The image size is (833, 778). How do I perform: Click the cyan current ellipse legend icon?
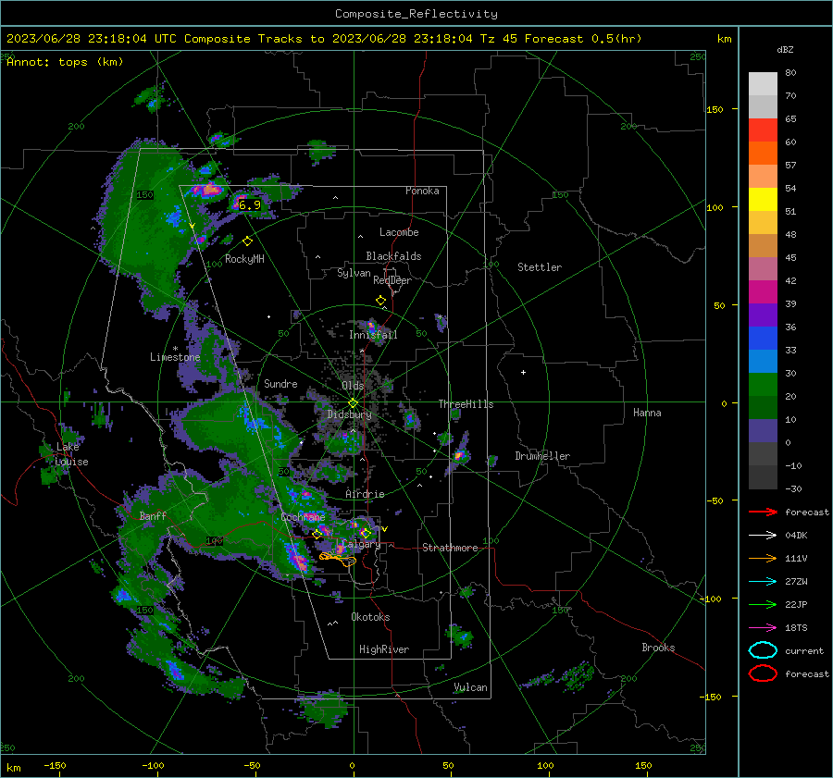(x=763, y=650)
